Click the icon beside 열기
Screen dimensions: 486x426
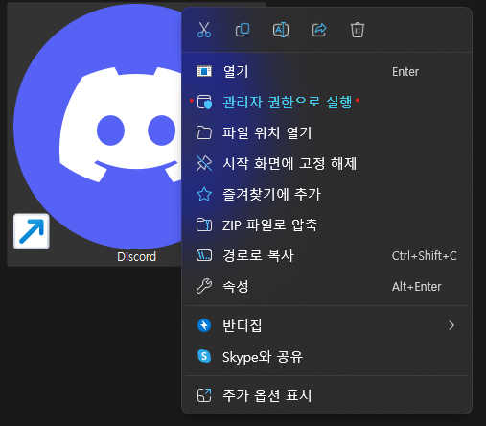coord(204,71)
